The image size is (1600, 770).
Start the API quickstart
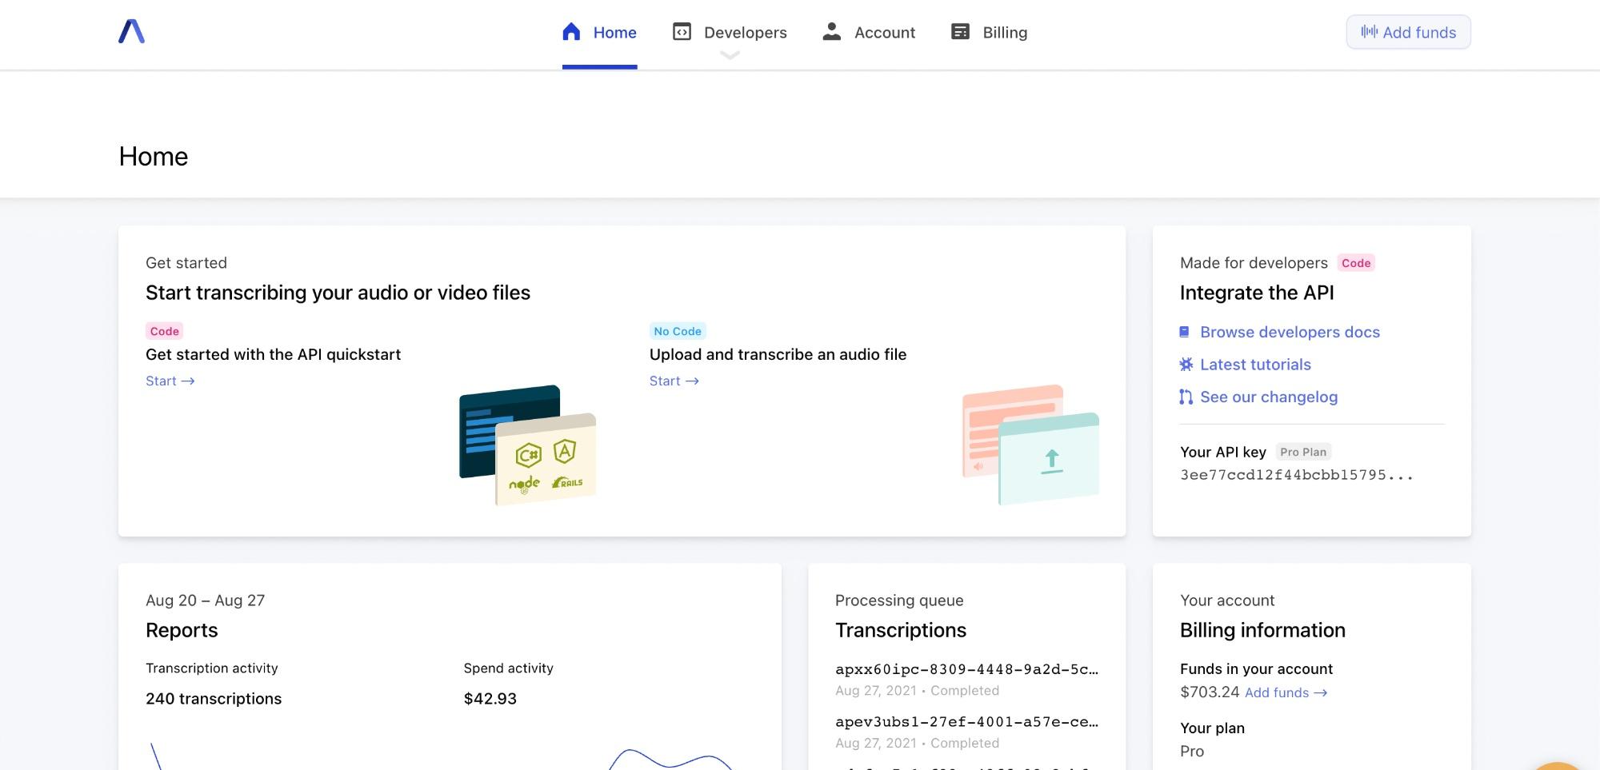[x=170, y=381]
